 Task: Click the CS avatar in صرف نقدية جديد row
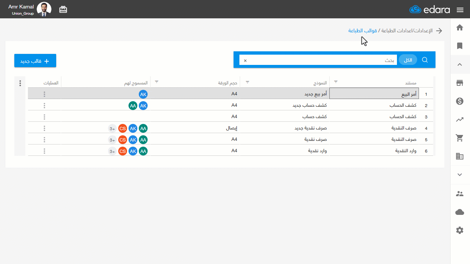tap(123, 128)
